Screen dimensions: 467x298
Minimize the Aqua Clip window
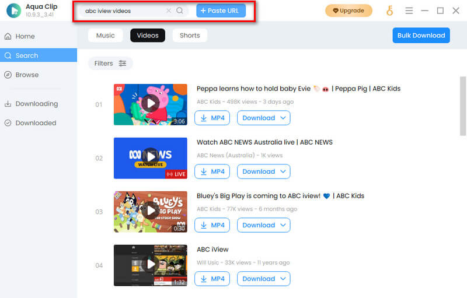(x=425, y=10)
